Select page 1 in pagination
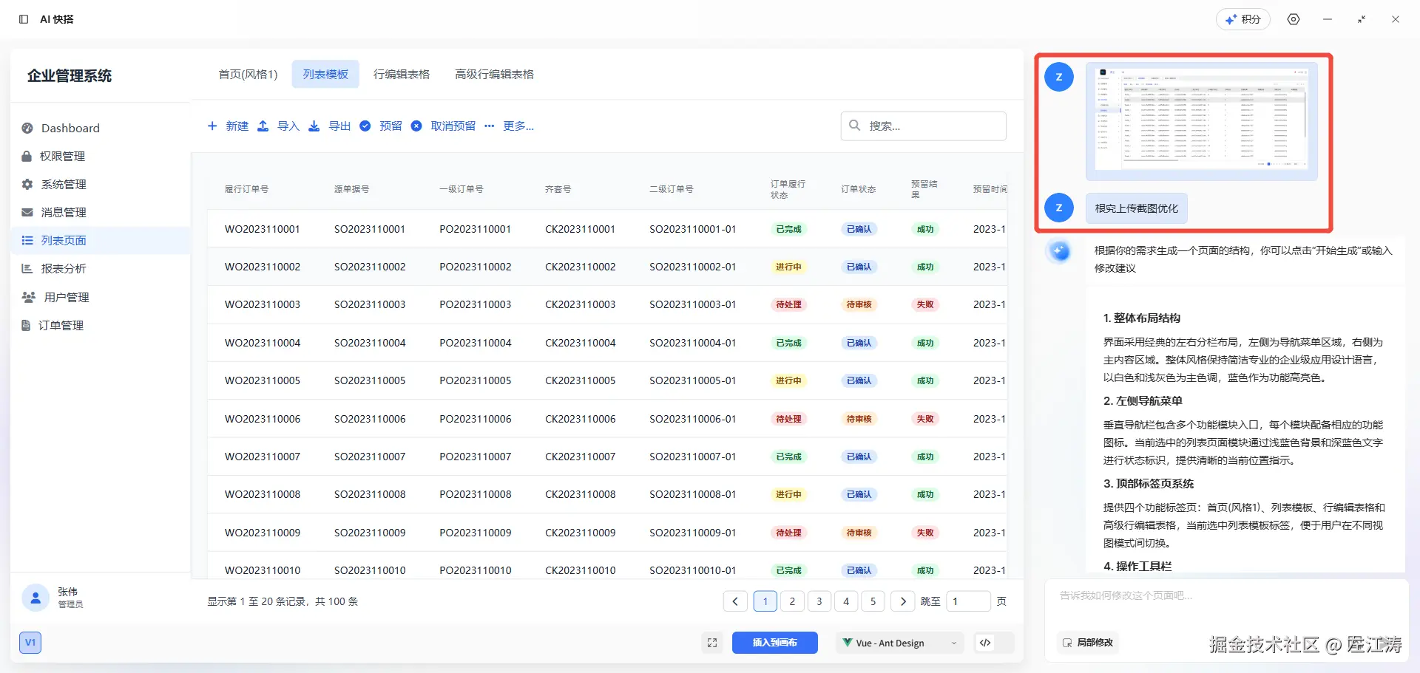 coord(765,601)
